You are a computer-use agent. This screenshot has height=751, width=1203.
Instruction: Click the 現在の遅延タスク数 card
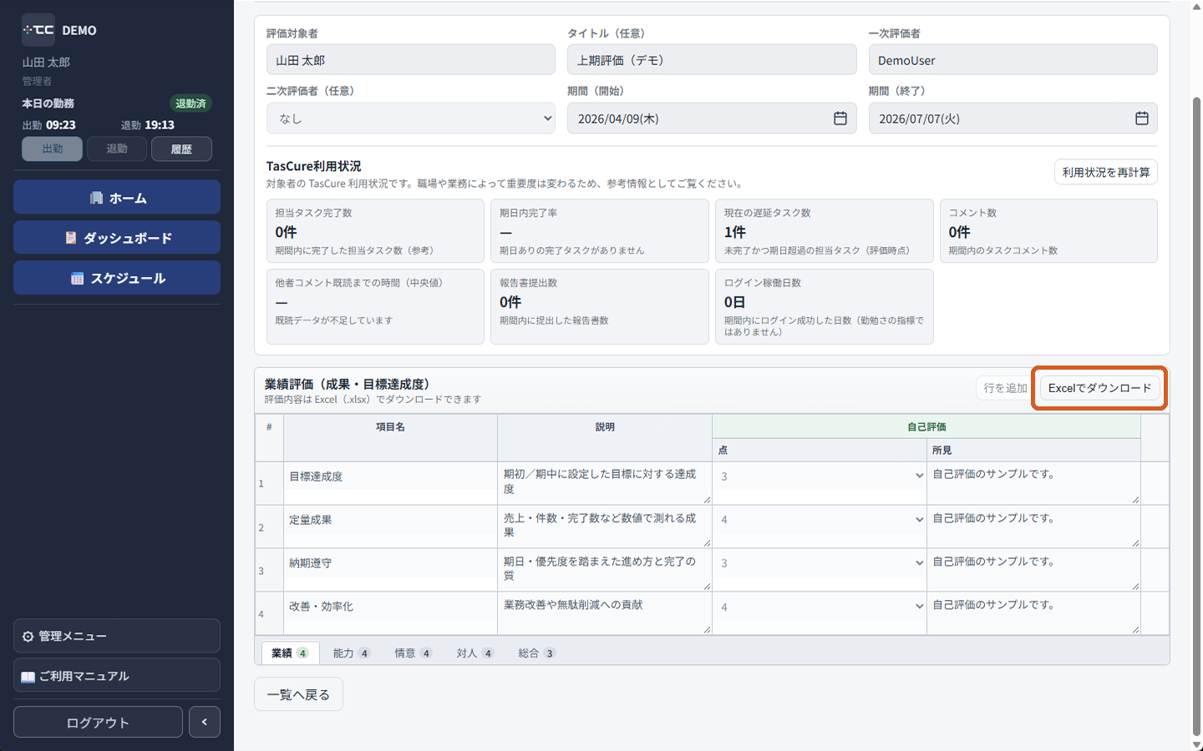click(x=824, y=231)
